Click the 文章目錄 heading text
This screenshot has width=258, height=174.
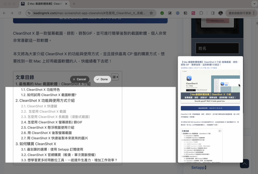pos(25,77)
